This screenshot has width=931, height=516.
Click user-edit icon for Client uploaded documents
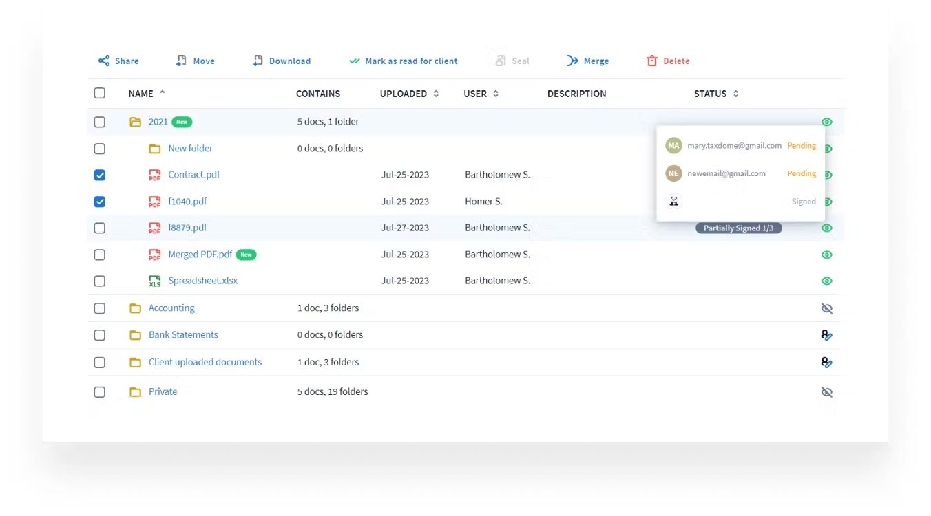[827, 362]
